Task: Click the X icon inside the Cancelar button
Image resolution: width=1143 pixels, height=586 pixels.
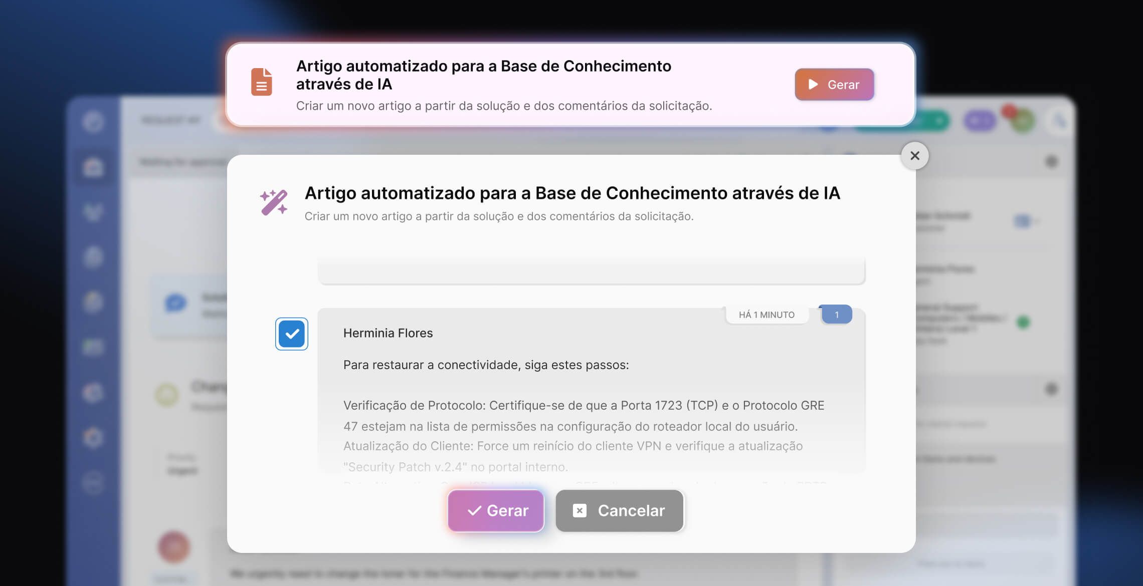Action: (x=579, y=510)
